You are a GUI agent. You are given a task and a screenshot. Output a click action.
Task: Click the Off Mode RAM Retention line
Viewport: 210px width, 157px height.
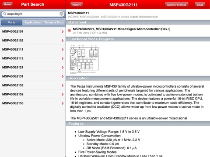(112, 148)
